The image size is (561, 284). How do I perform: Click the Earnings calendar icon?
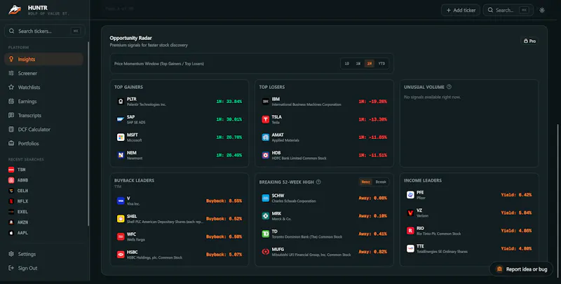pos(11,101)
